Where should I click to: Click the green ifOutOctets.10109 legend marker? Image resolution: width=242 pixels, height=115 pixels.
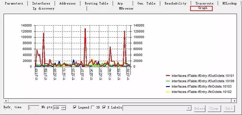pos(168,81)
